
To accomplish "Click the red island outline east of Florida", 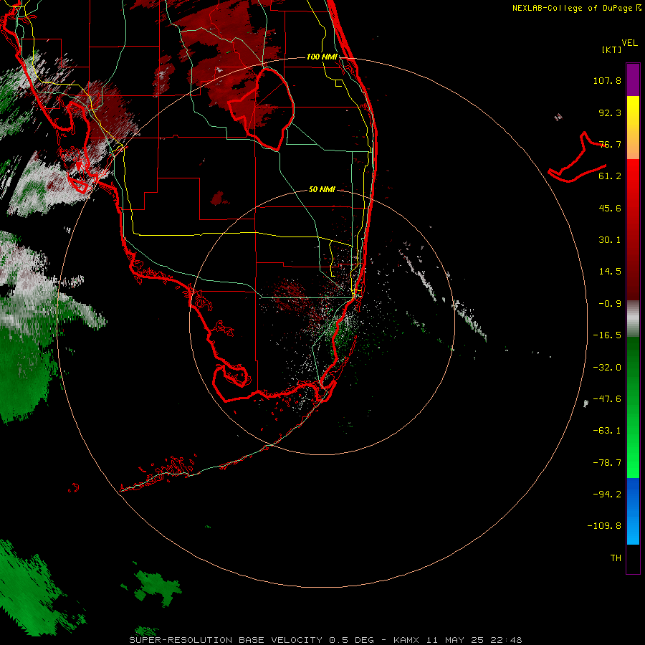I will pyautogui.click(x=577, y=158).
